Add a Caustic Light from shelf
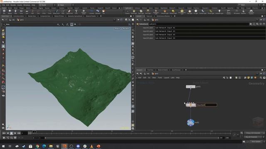This screenshot has width=266, height=149. pyautogui.click(x=203, y=12)
